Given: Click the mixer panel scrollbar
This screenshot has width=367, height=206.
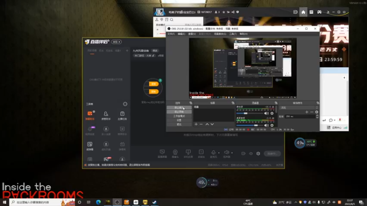Looking at the screenshot, I should pos(277,109).
